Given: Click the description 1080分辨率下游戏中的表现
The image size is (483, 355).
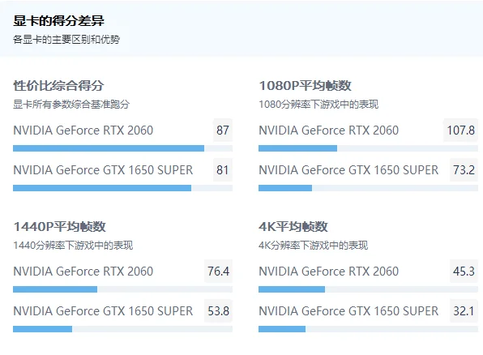Looking at the screenshot, I should (318, 105).
